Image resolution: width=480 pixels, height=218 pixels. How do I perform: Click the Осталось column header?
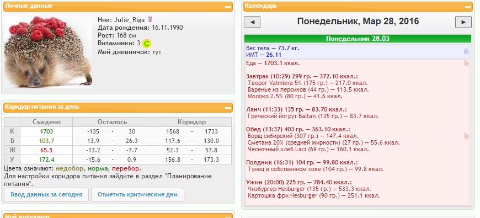[x=113, y=122]
